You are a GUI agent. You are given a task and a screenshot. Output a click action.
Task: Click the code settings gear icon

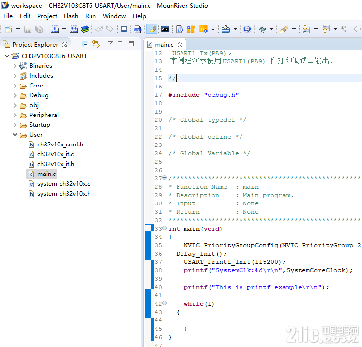(x=204, y=29)
